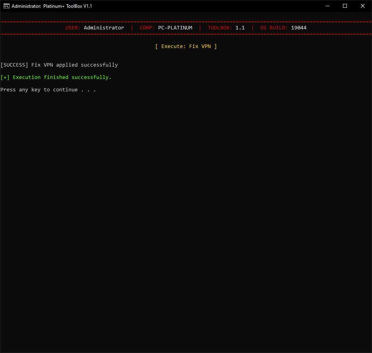The height and width of the screenshot is (353, 372).
Task: Select the 'Administrator' user value in the header line
Action: 104,28
